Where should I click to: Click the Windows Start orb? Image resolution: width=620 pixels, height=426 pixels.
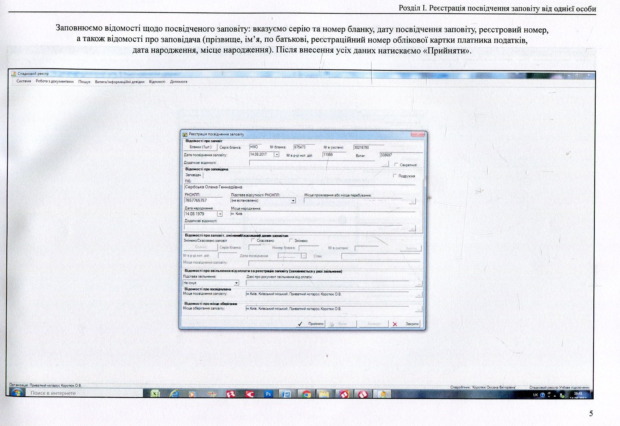[17, 393]
